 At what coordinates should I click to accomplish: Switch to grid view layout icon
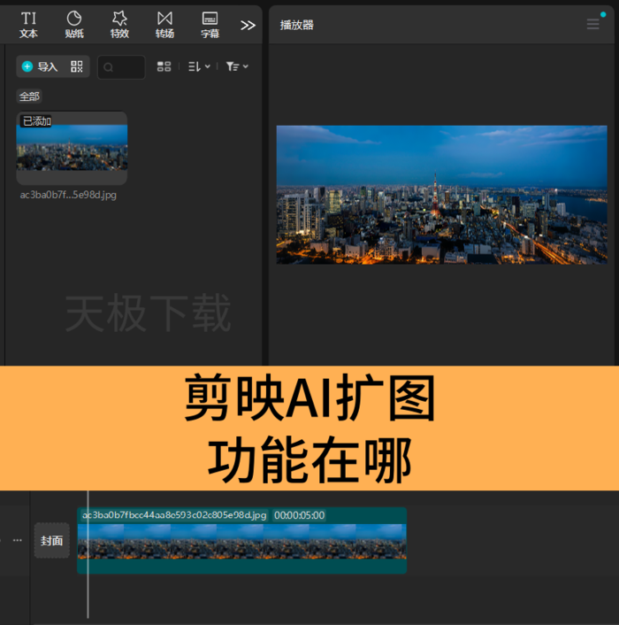164,66
